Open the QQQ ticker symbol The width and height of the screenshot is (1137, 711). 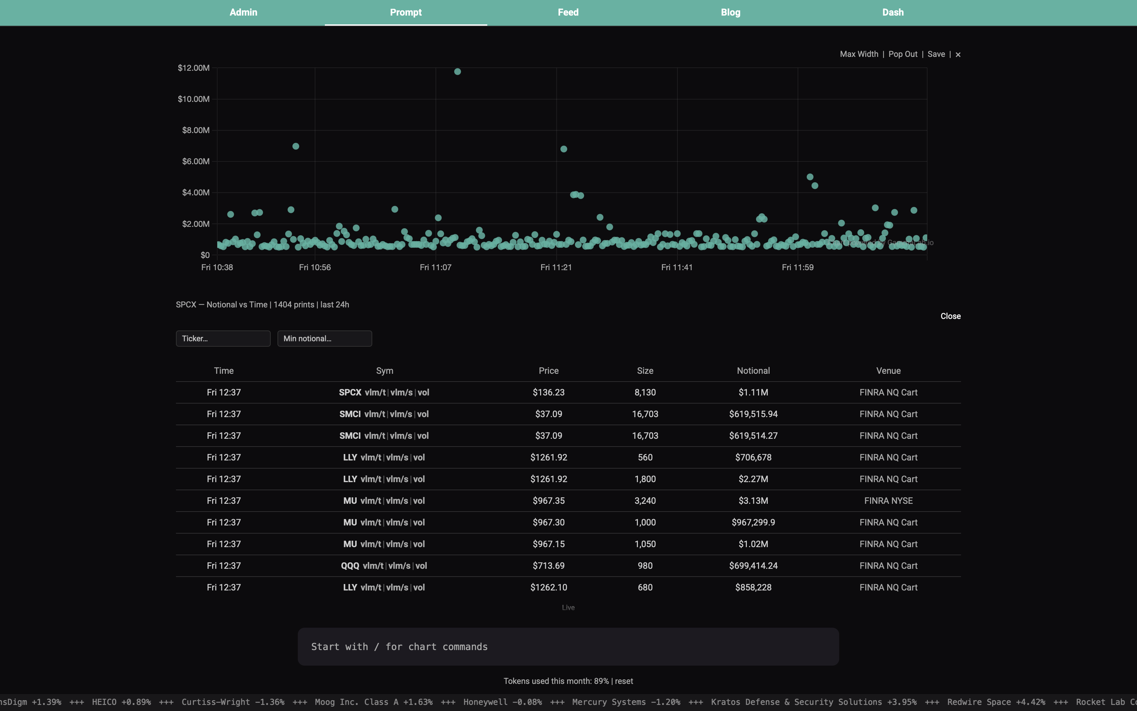(350, 565)
